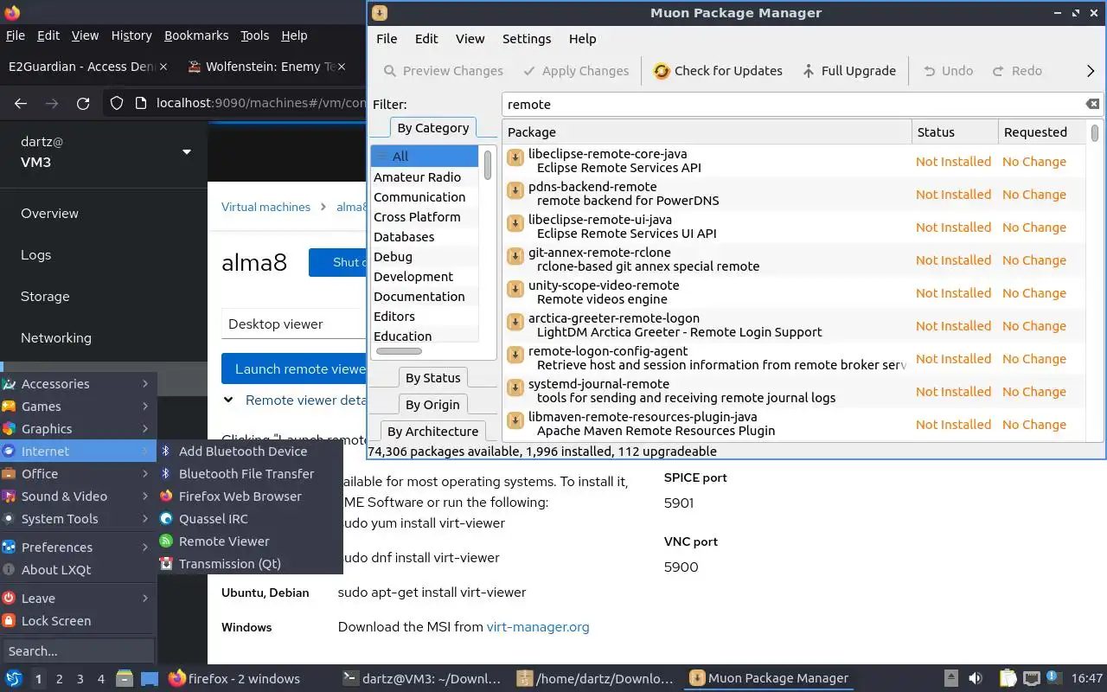
Task: Open the View menu in Muon
Action: (x=470, y=39)
